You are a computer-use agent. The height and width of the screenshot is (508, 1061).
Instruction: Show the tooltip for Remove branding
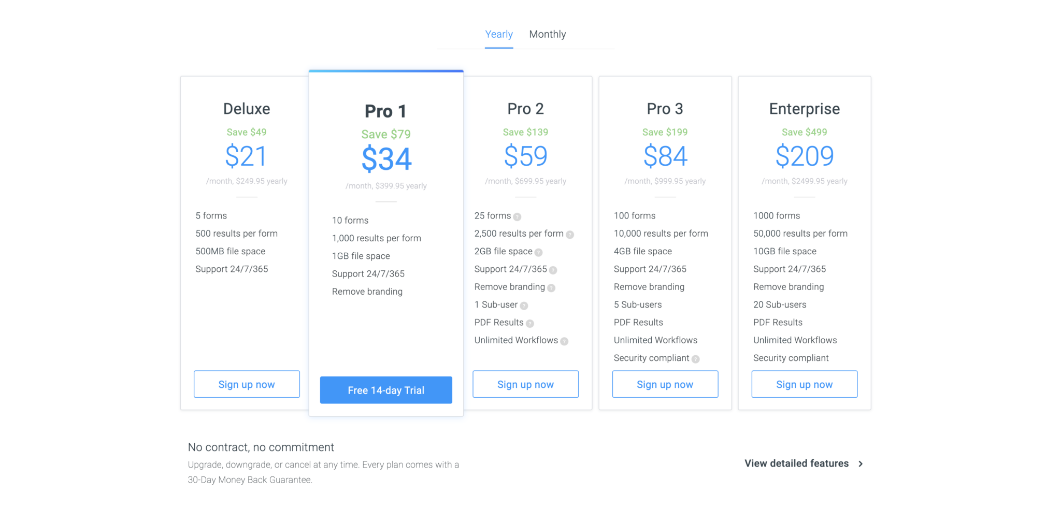pos(551,287)
